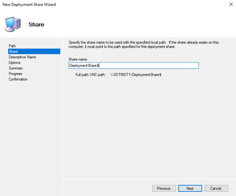The image size is (236, 196).
Task: Select the Progress step in the sidebar
Action: [x=16, y=74]
